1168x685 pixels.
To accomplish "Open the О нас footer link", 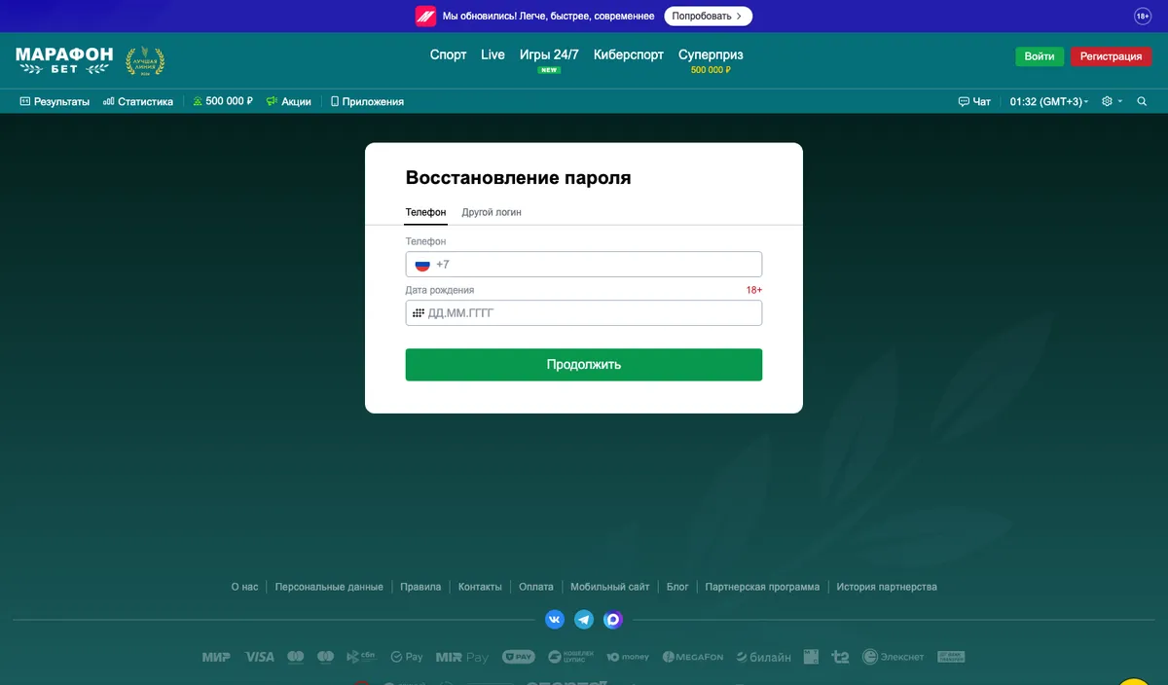I will click(x=244, y=587).
